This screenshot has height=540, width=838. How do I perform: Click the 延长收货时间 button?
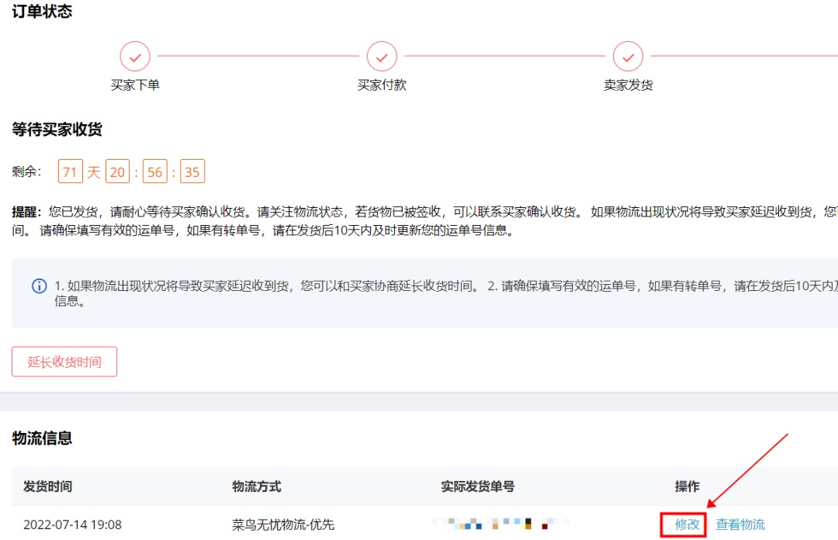[x=64, y=361]
